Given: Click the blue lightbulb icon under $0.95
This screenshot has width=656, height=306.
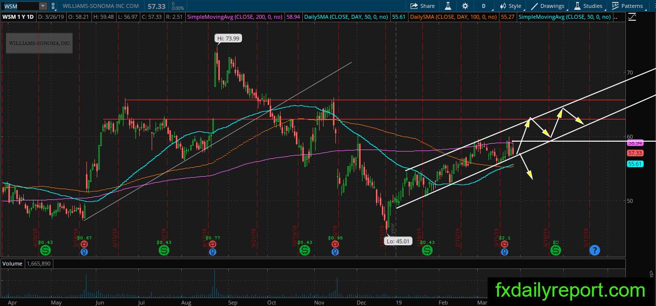Looking at the screenshot, I should 335,252.
